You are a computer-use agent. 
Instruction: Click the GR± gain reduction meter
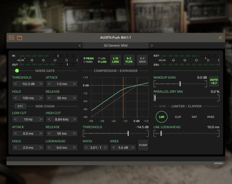point(191,65)
